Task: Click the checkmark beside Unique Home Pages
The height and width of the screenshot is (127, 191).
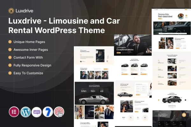Action: pyautogui.click(x=10, y=42)
